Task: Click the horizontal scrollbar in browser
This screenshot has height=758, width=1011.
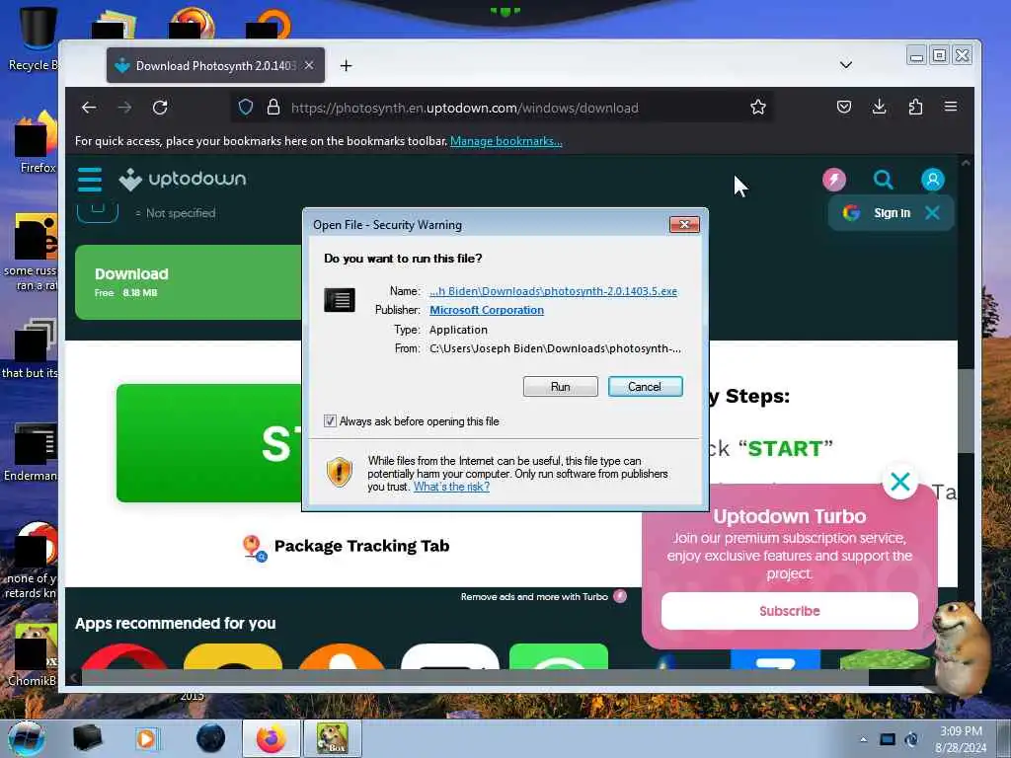Action: pos(475,677)
